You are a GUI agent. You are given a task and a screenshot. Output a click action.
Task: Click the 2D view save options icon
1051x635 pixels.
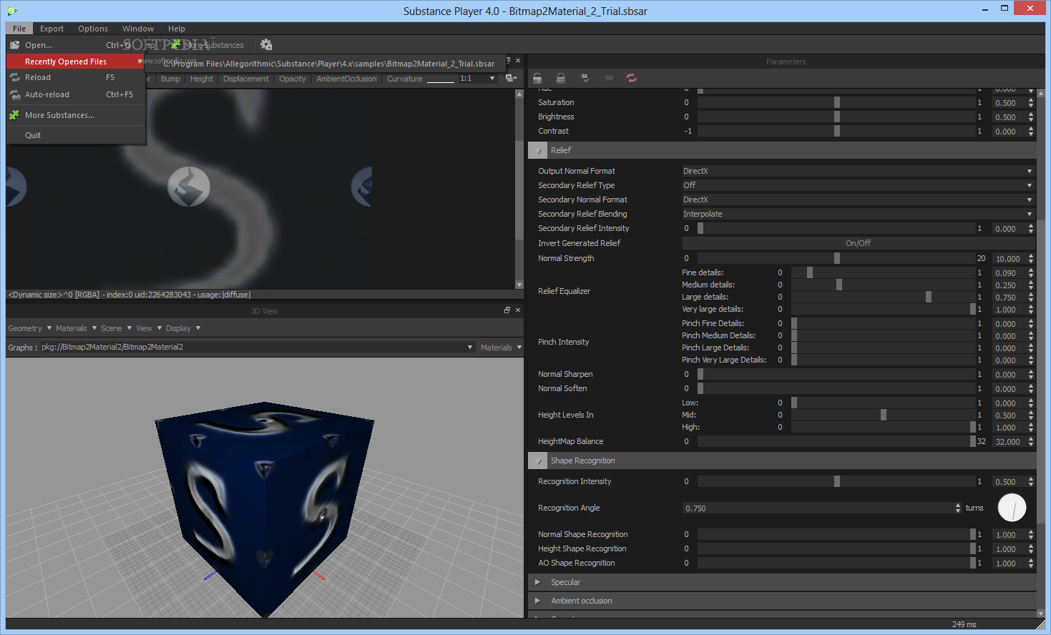tap(511, 78)
